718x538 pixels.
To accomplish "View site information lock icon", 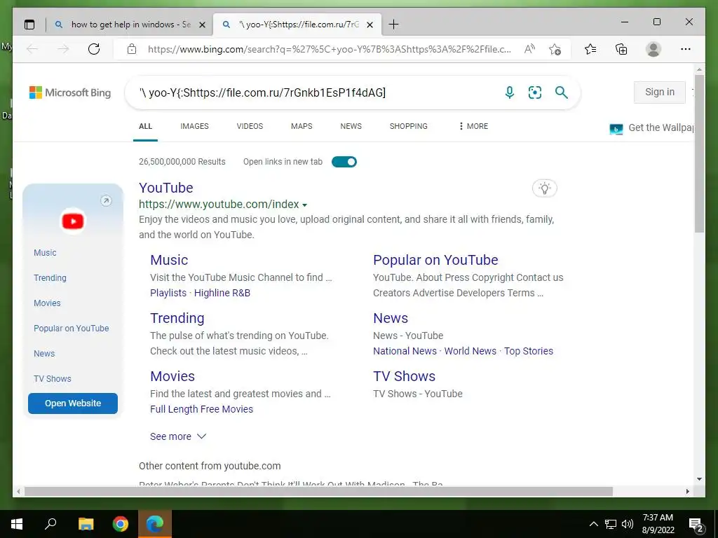I will click(132, 49).
